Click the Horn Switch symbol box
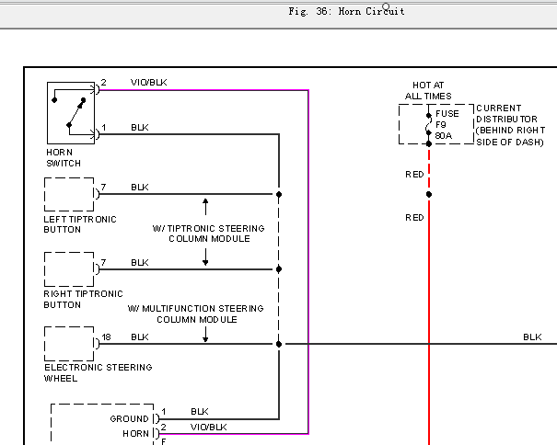 (71, 113)
